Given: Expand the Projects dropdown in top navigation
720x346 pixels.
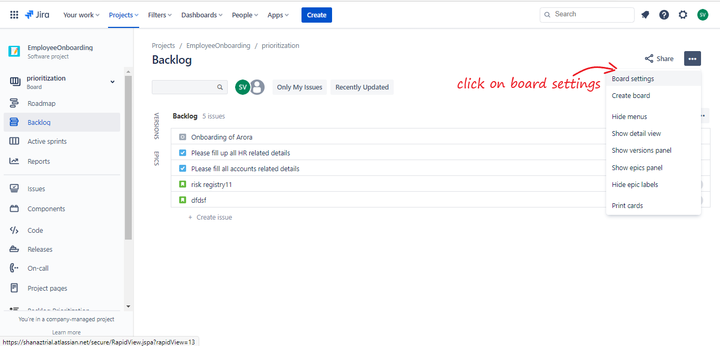Looking at the screenshot, I should 124,15.
